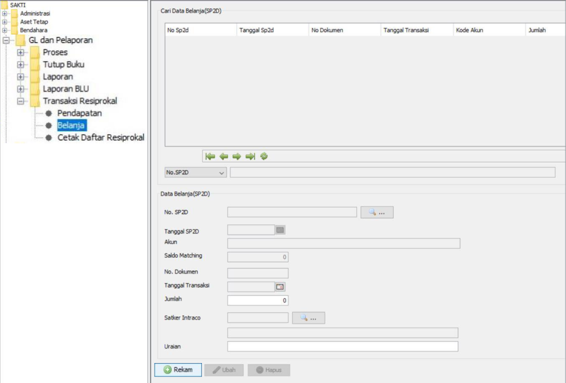
Task: Click the Ubah button
Action: point(224,370)
